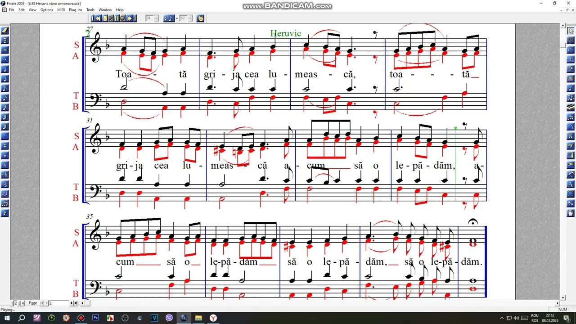Pause the score playback
The image size is (576, 324).
[117, 18]
